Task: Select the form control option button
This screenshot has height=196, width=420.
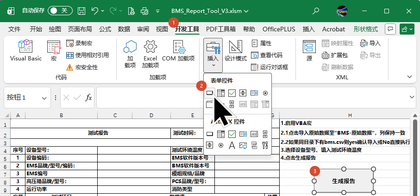Action: pos(265,93)
